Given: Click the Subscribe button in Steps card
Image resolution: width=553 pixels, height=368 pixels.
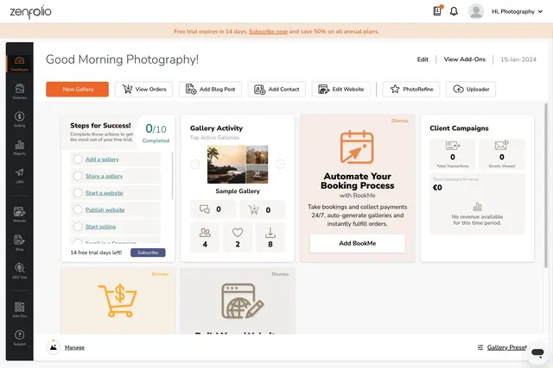Looking at the screenshot, I should pyautogui.click(x=148, y=253).
